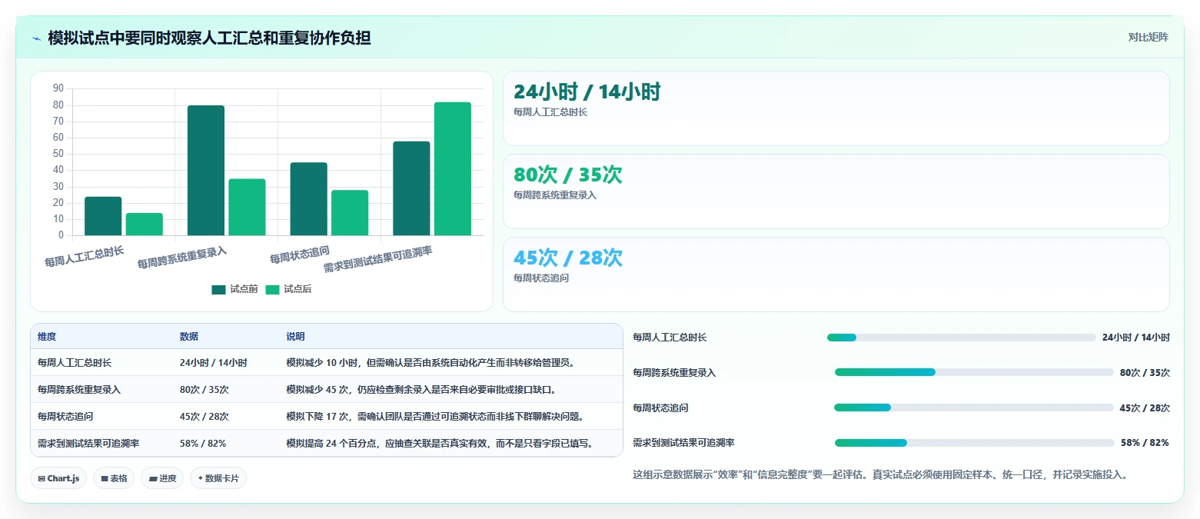Click the 试点后 bar for 需求到测试结果可追溯率
The height and width of the screenshot is (519, 1200).
[x=453, y=168]
